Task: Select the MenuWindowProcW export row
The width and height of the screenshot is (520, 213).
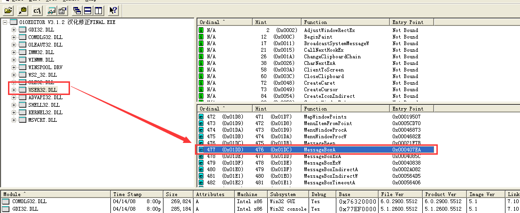Action: pos(316,136)
